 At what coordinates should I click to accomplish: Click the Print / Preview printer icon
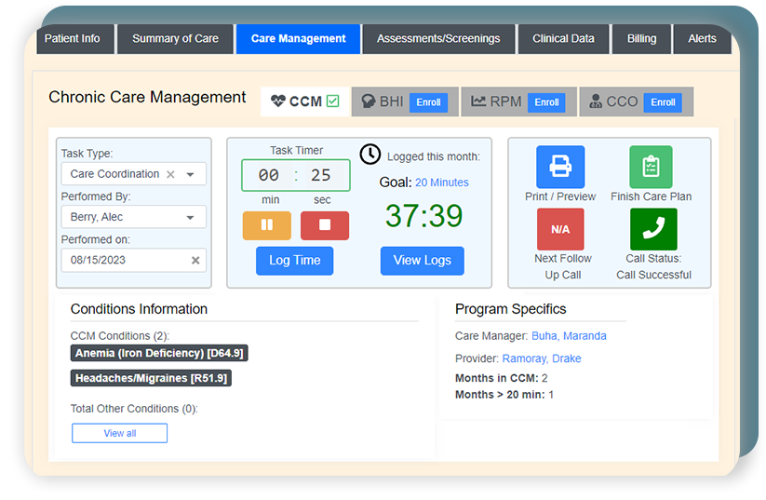coord(560,167)
